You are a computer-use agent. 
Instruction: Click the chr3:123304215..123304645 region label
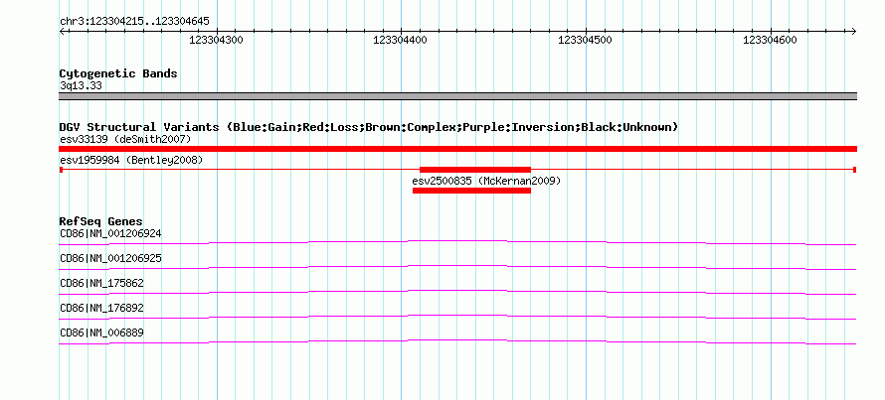pos(134,22)
